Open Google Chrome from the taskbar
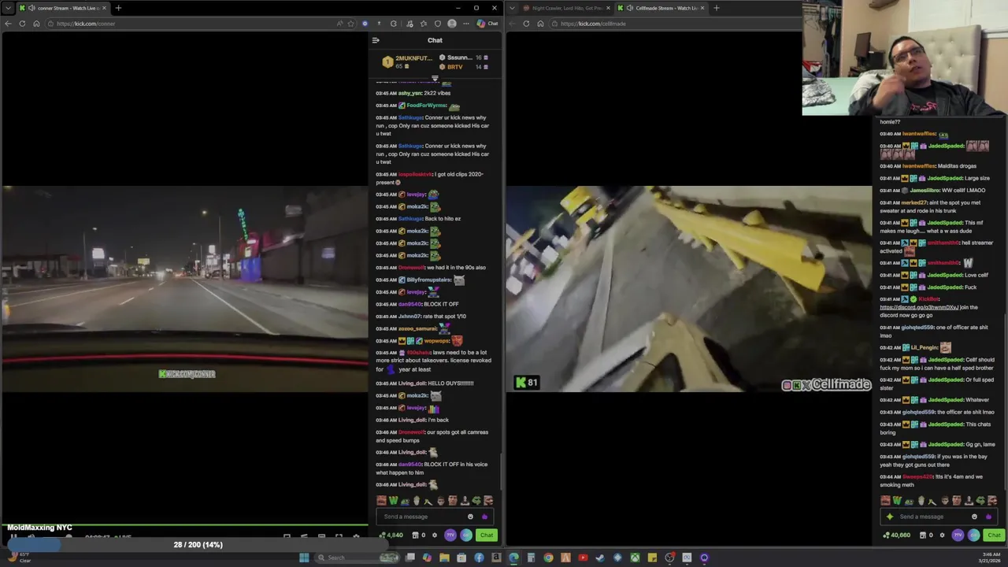Viewport: 1008px width, 567px height. point(548,558)
